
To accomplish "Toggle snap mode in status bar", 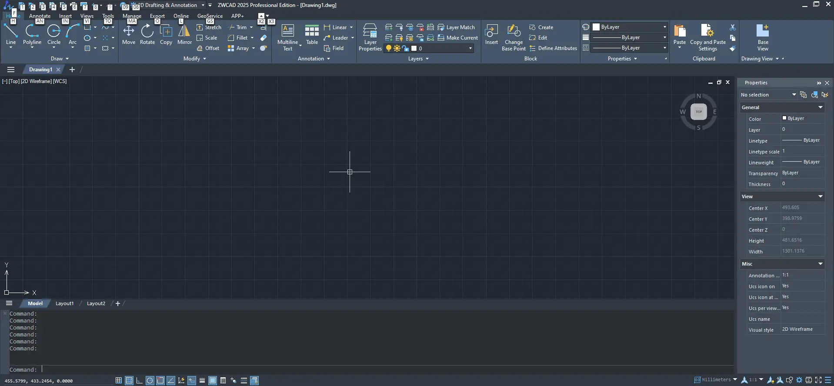I will coord(119,380).
